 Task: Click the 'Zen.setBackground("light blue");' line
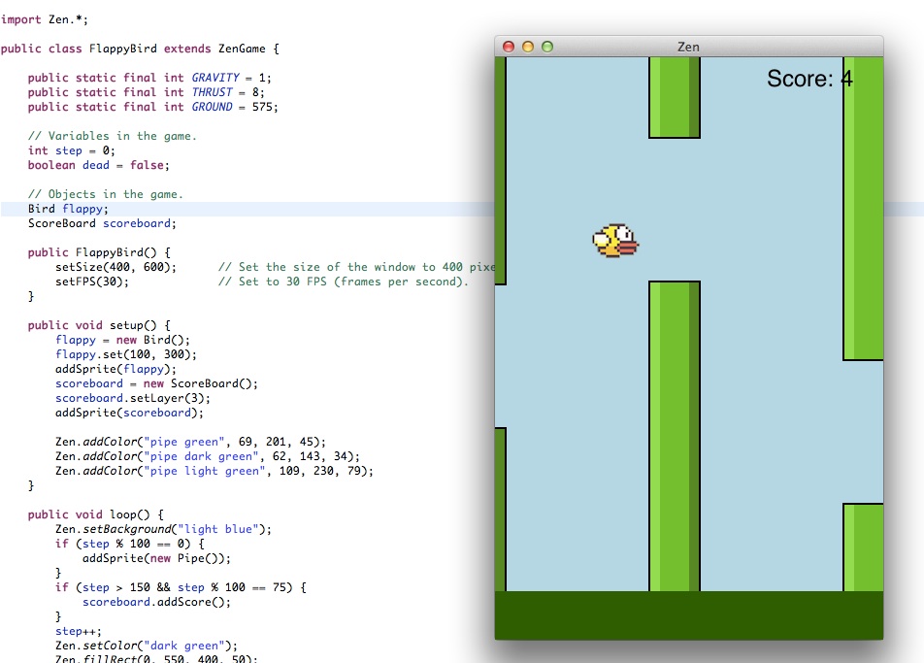pyautogui.click(x=163, y=529)
